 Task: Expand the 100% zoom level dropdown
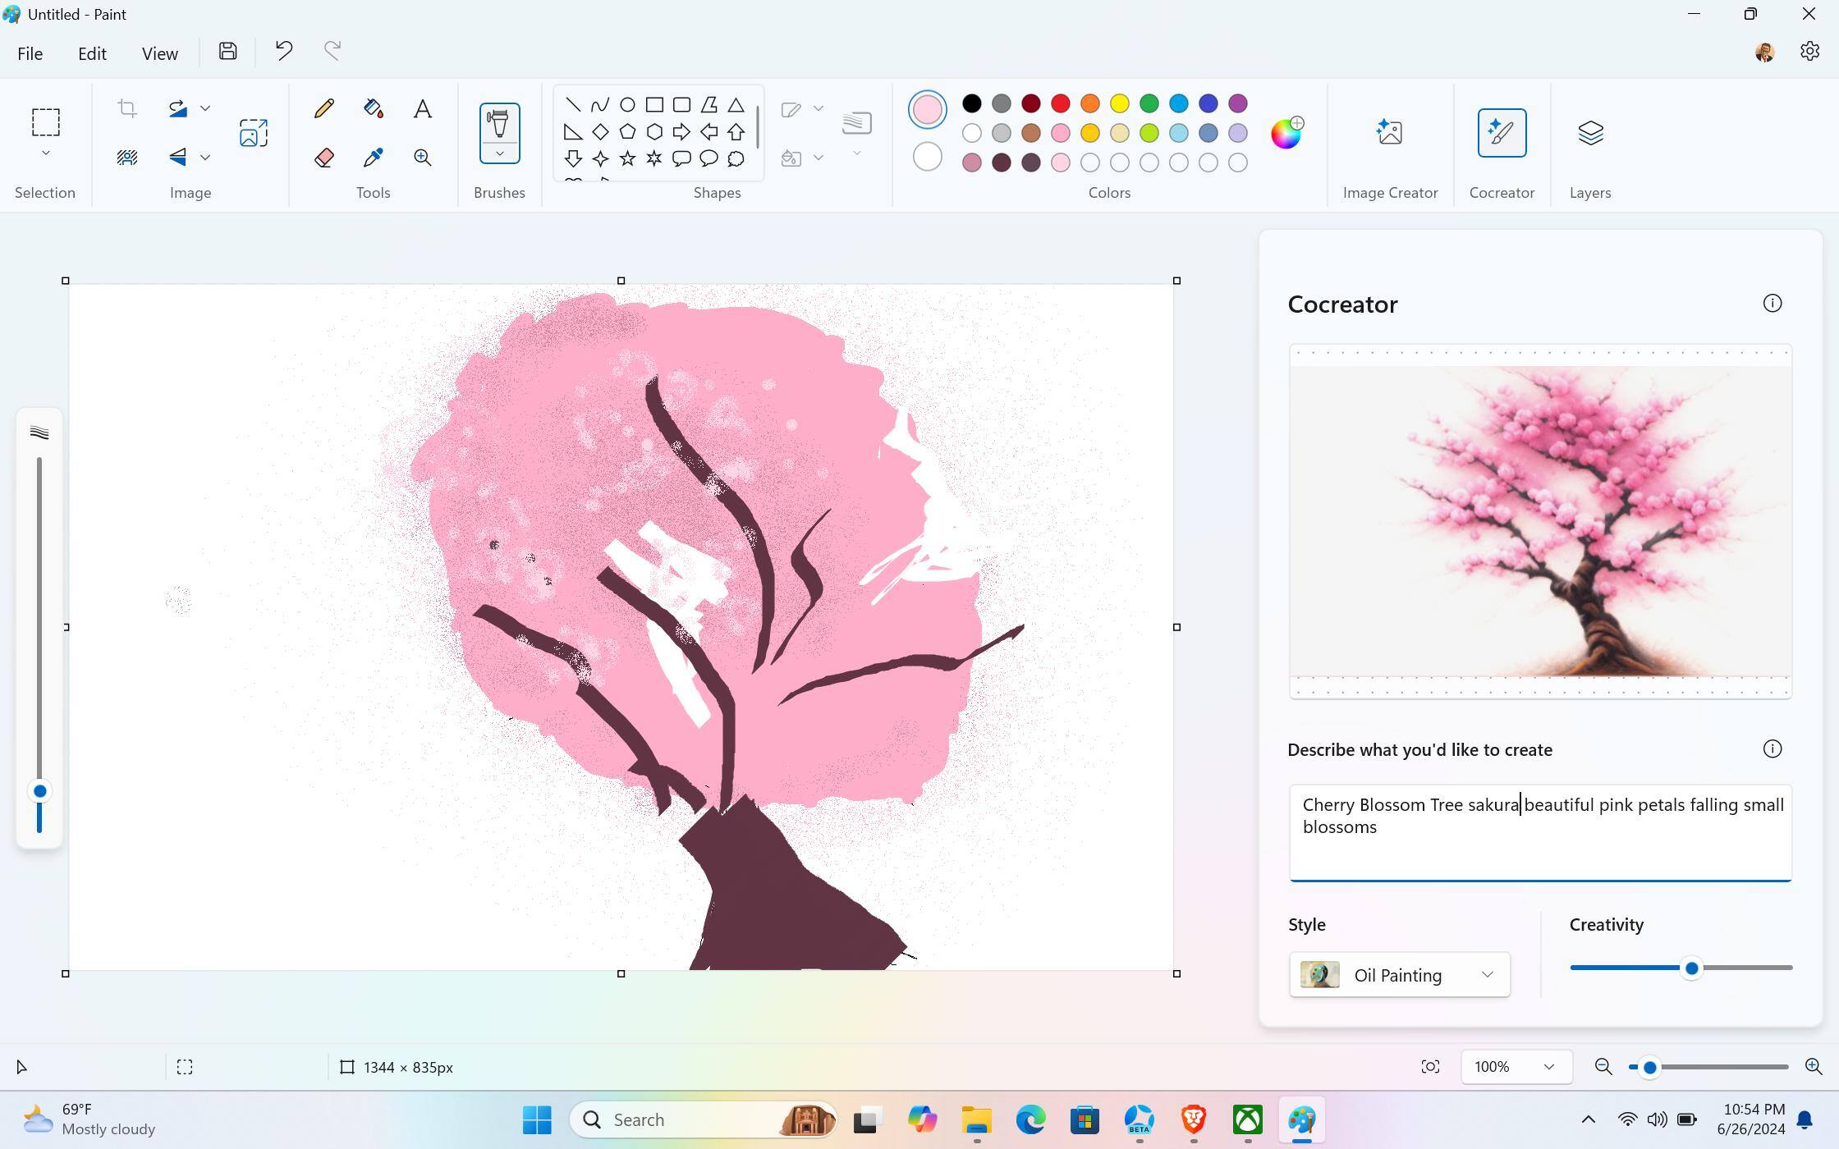pyautogui.click(x=1548, y=1067)
